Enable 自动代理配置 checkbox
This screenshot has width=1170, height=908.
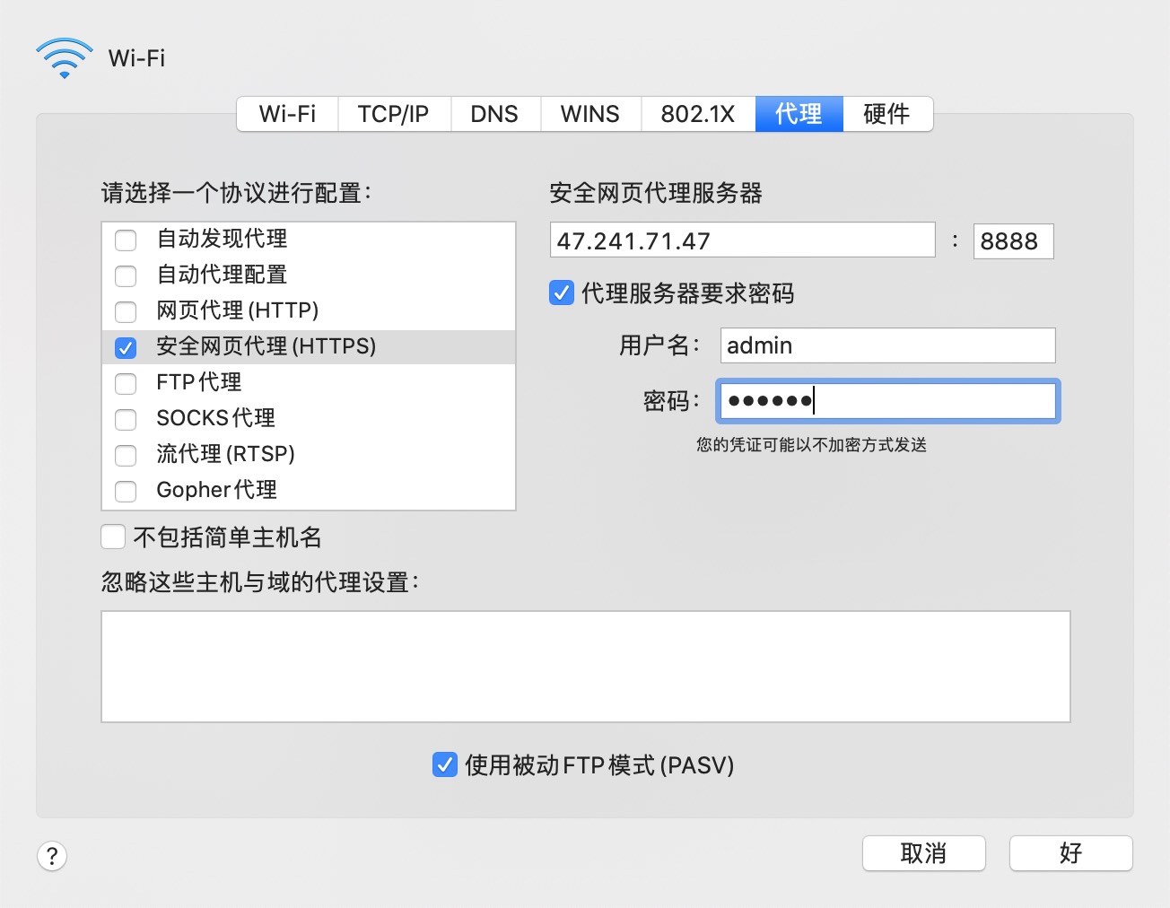click(x=126, y=275)
